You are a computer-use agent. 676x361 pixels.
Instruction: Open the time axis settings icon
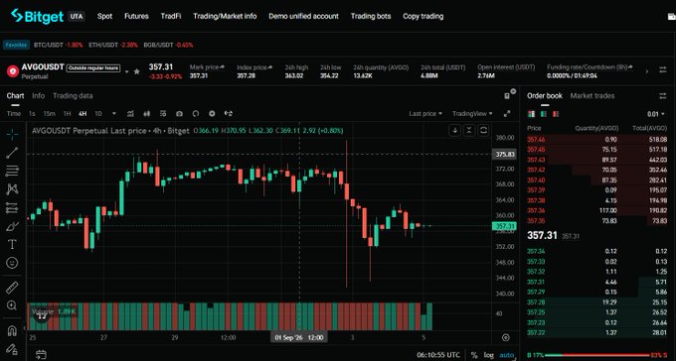point(506,338)
